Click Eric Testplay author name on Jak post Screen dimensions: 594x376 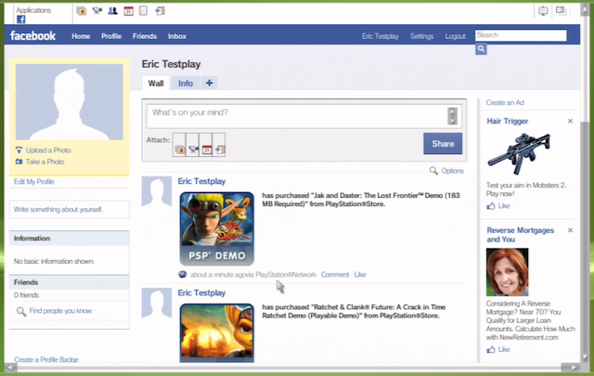(x=201, y=181)
